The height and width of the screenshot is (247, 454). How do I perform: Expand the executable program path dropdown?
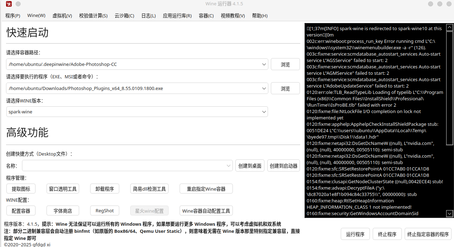pos(264,88)
